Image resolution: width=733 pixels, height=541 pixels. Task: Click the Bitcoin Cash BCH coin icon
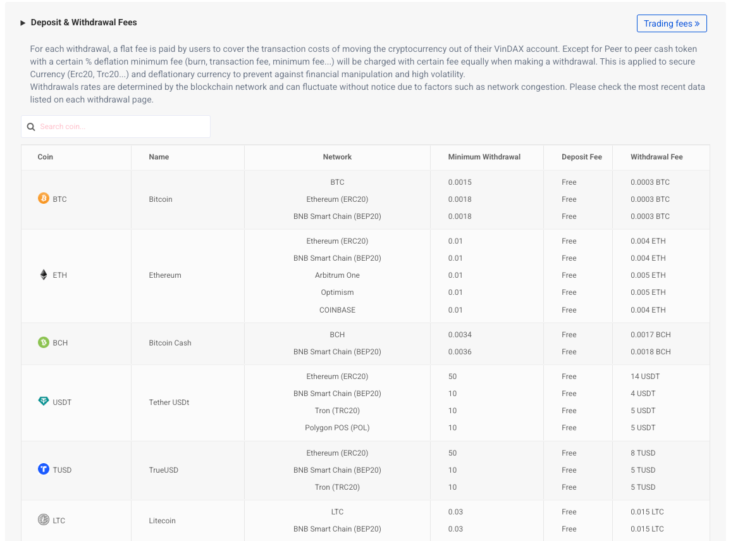pyautogui.click(x=44, y=342)
